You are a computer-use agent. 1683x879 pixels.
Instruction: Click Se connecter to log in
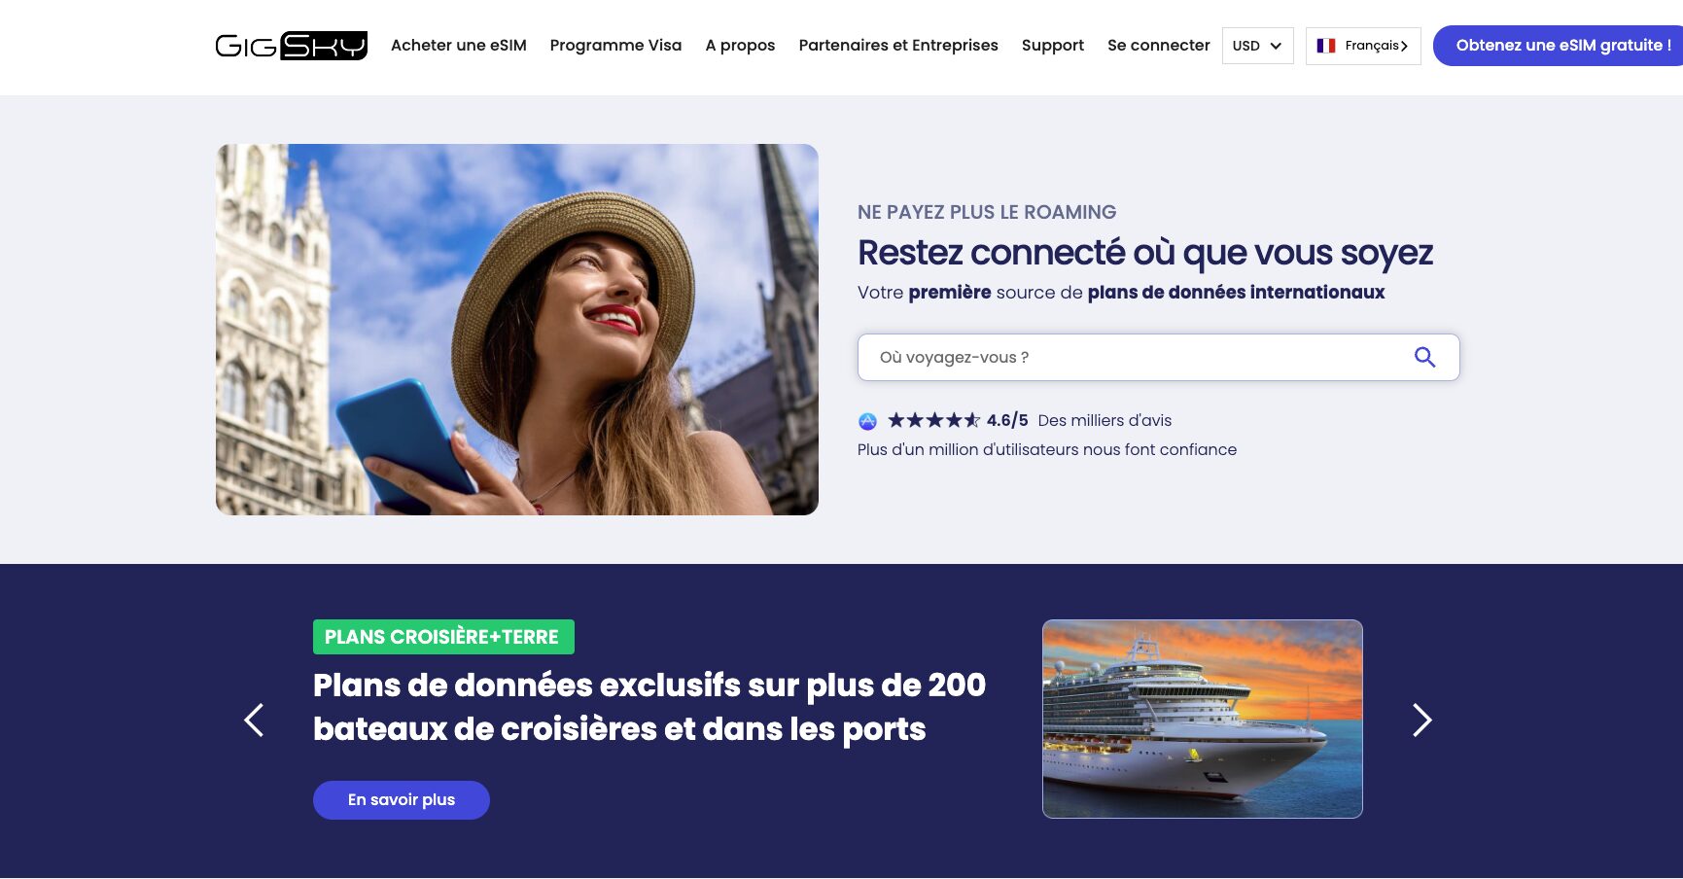coord(1159,46)
